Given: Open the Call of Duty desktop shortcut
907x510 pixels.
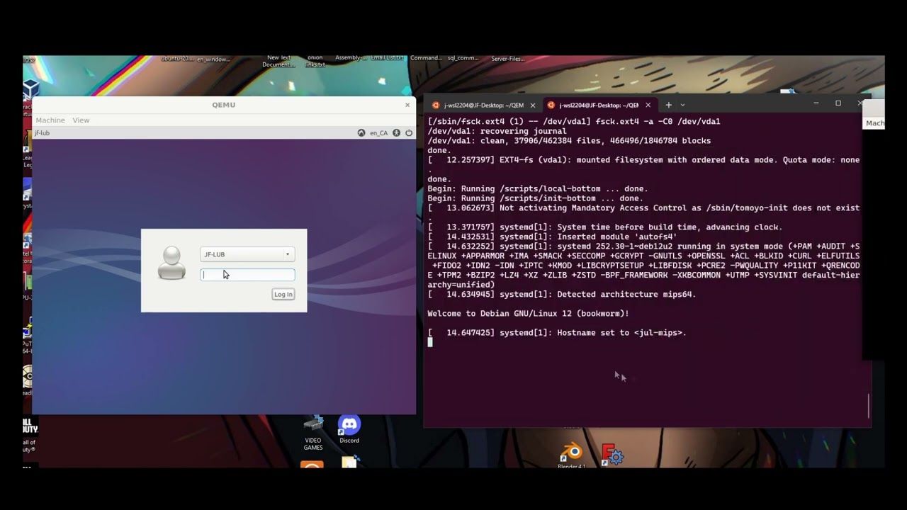Looking at the screenshot, I should pos(30,435).
